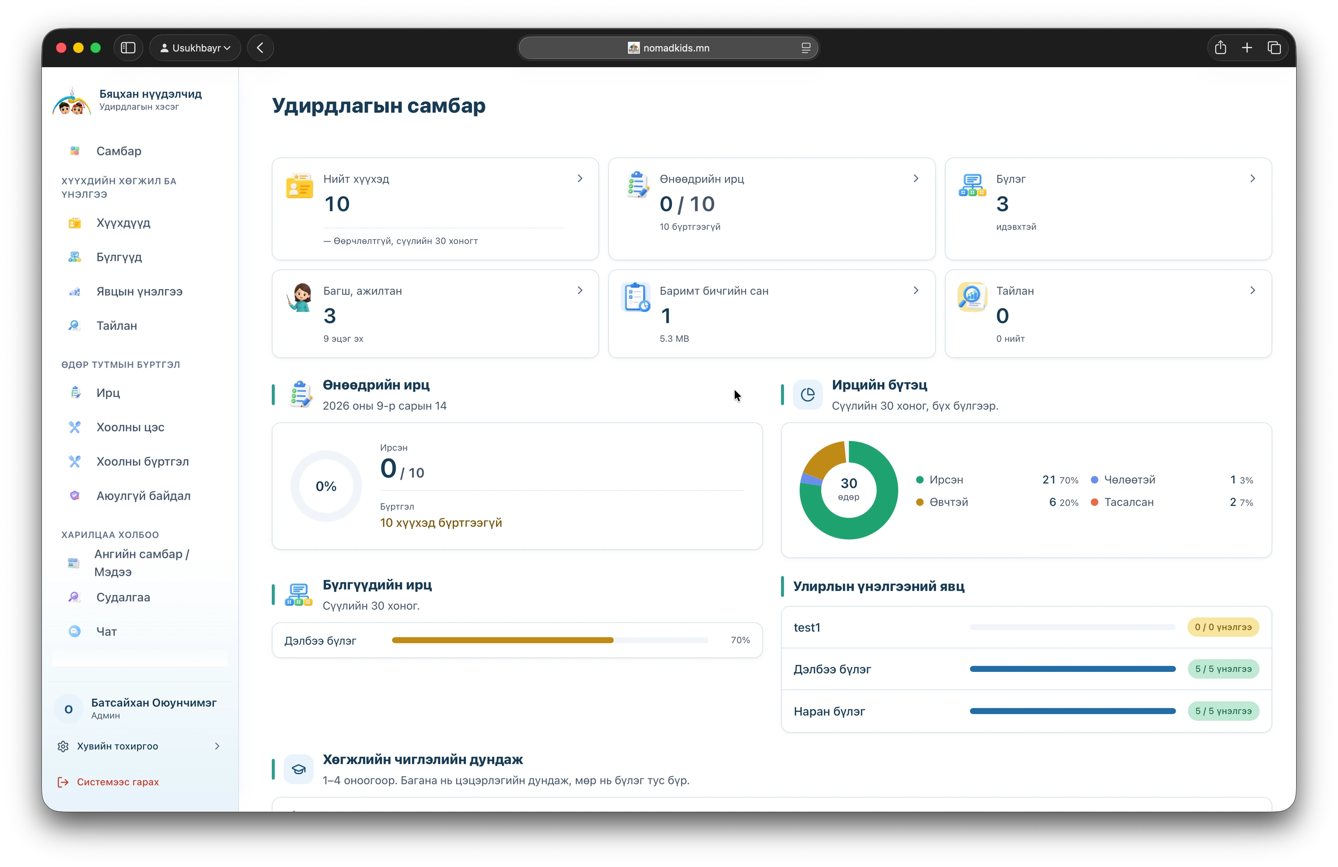
Task: Toggle the Safari sidebar button
Action: (x=128, y=48)
